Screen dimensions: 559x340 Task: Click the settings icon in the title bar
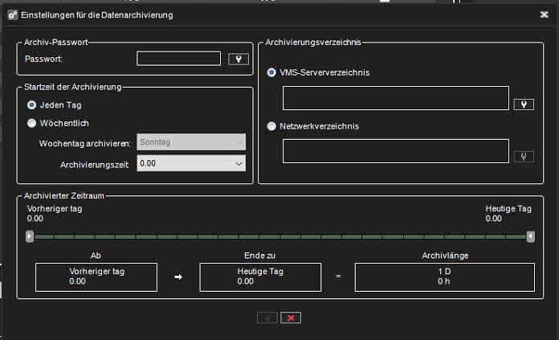pyautogui.click(x=12, y=14)
